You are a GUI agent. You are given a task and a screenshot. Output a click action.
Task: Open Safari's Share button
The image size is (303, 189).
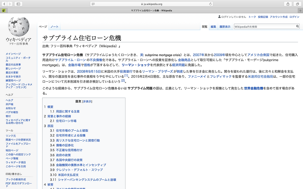(x=288, y=4)
